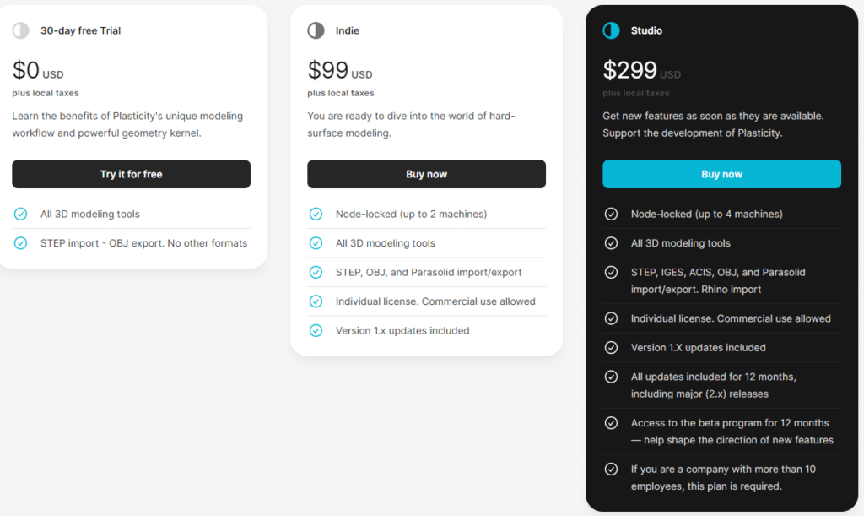Click the checkmark beside Node-locked (up to 4 machines)

tap(611, 214)
